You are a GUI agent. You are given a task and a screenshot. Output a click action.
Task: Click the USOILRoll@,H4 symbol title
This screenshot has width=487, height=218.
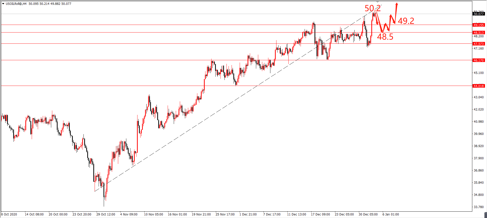16,4
